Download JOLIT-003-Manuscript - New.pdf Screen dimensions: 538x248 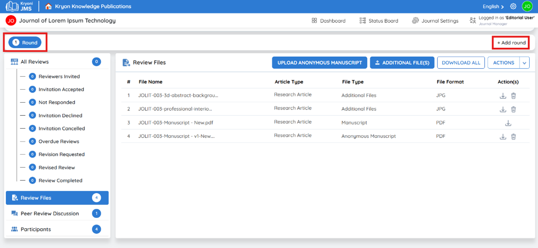[x=508, y=123]
